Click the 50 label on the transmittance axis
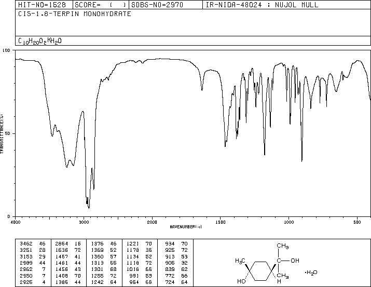This screenshot has height=287, width=371. point(8,133)
